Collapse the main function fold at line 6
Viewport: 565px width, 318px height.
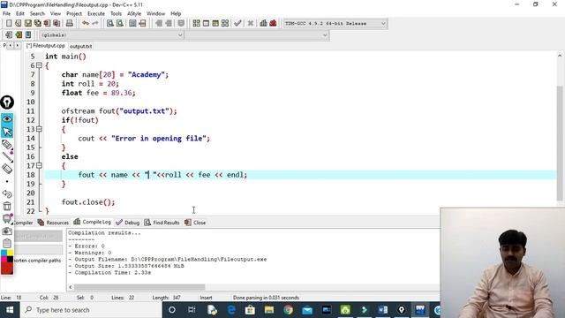(x=39, y=65)
